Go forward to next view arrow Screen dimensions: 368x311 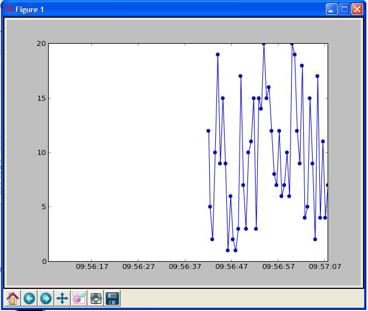(46, 298)
